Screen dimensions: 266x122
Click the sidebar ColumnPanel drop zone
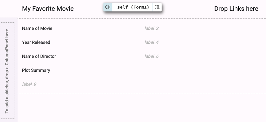coord(7,70)
